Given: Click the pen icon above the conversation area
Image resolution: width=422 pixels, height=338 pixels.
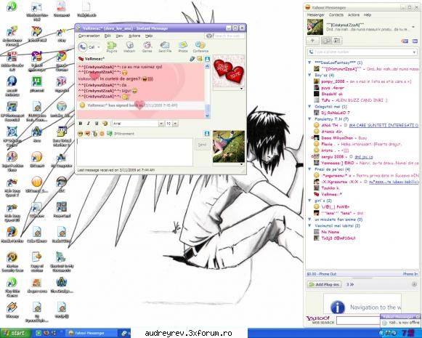Looking at the screenshot, I should (192, 58).
